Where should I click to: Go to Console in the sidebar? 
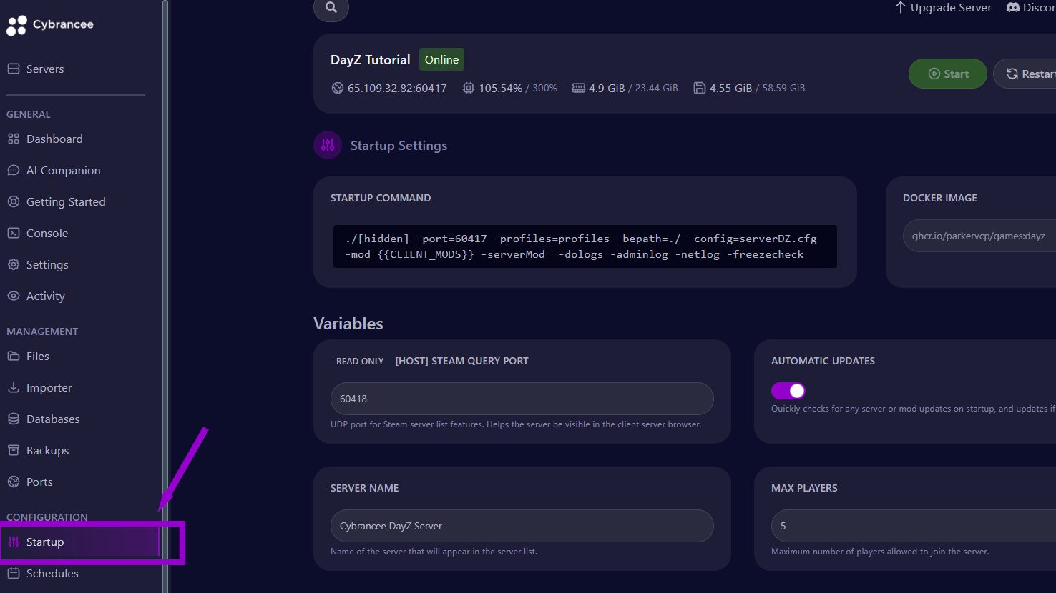(x=47, y=234)
